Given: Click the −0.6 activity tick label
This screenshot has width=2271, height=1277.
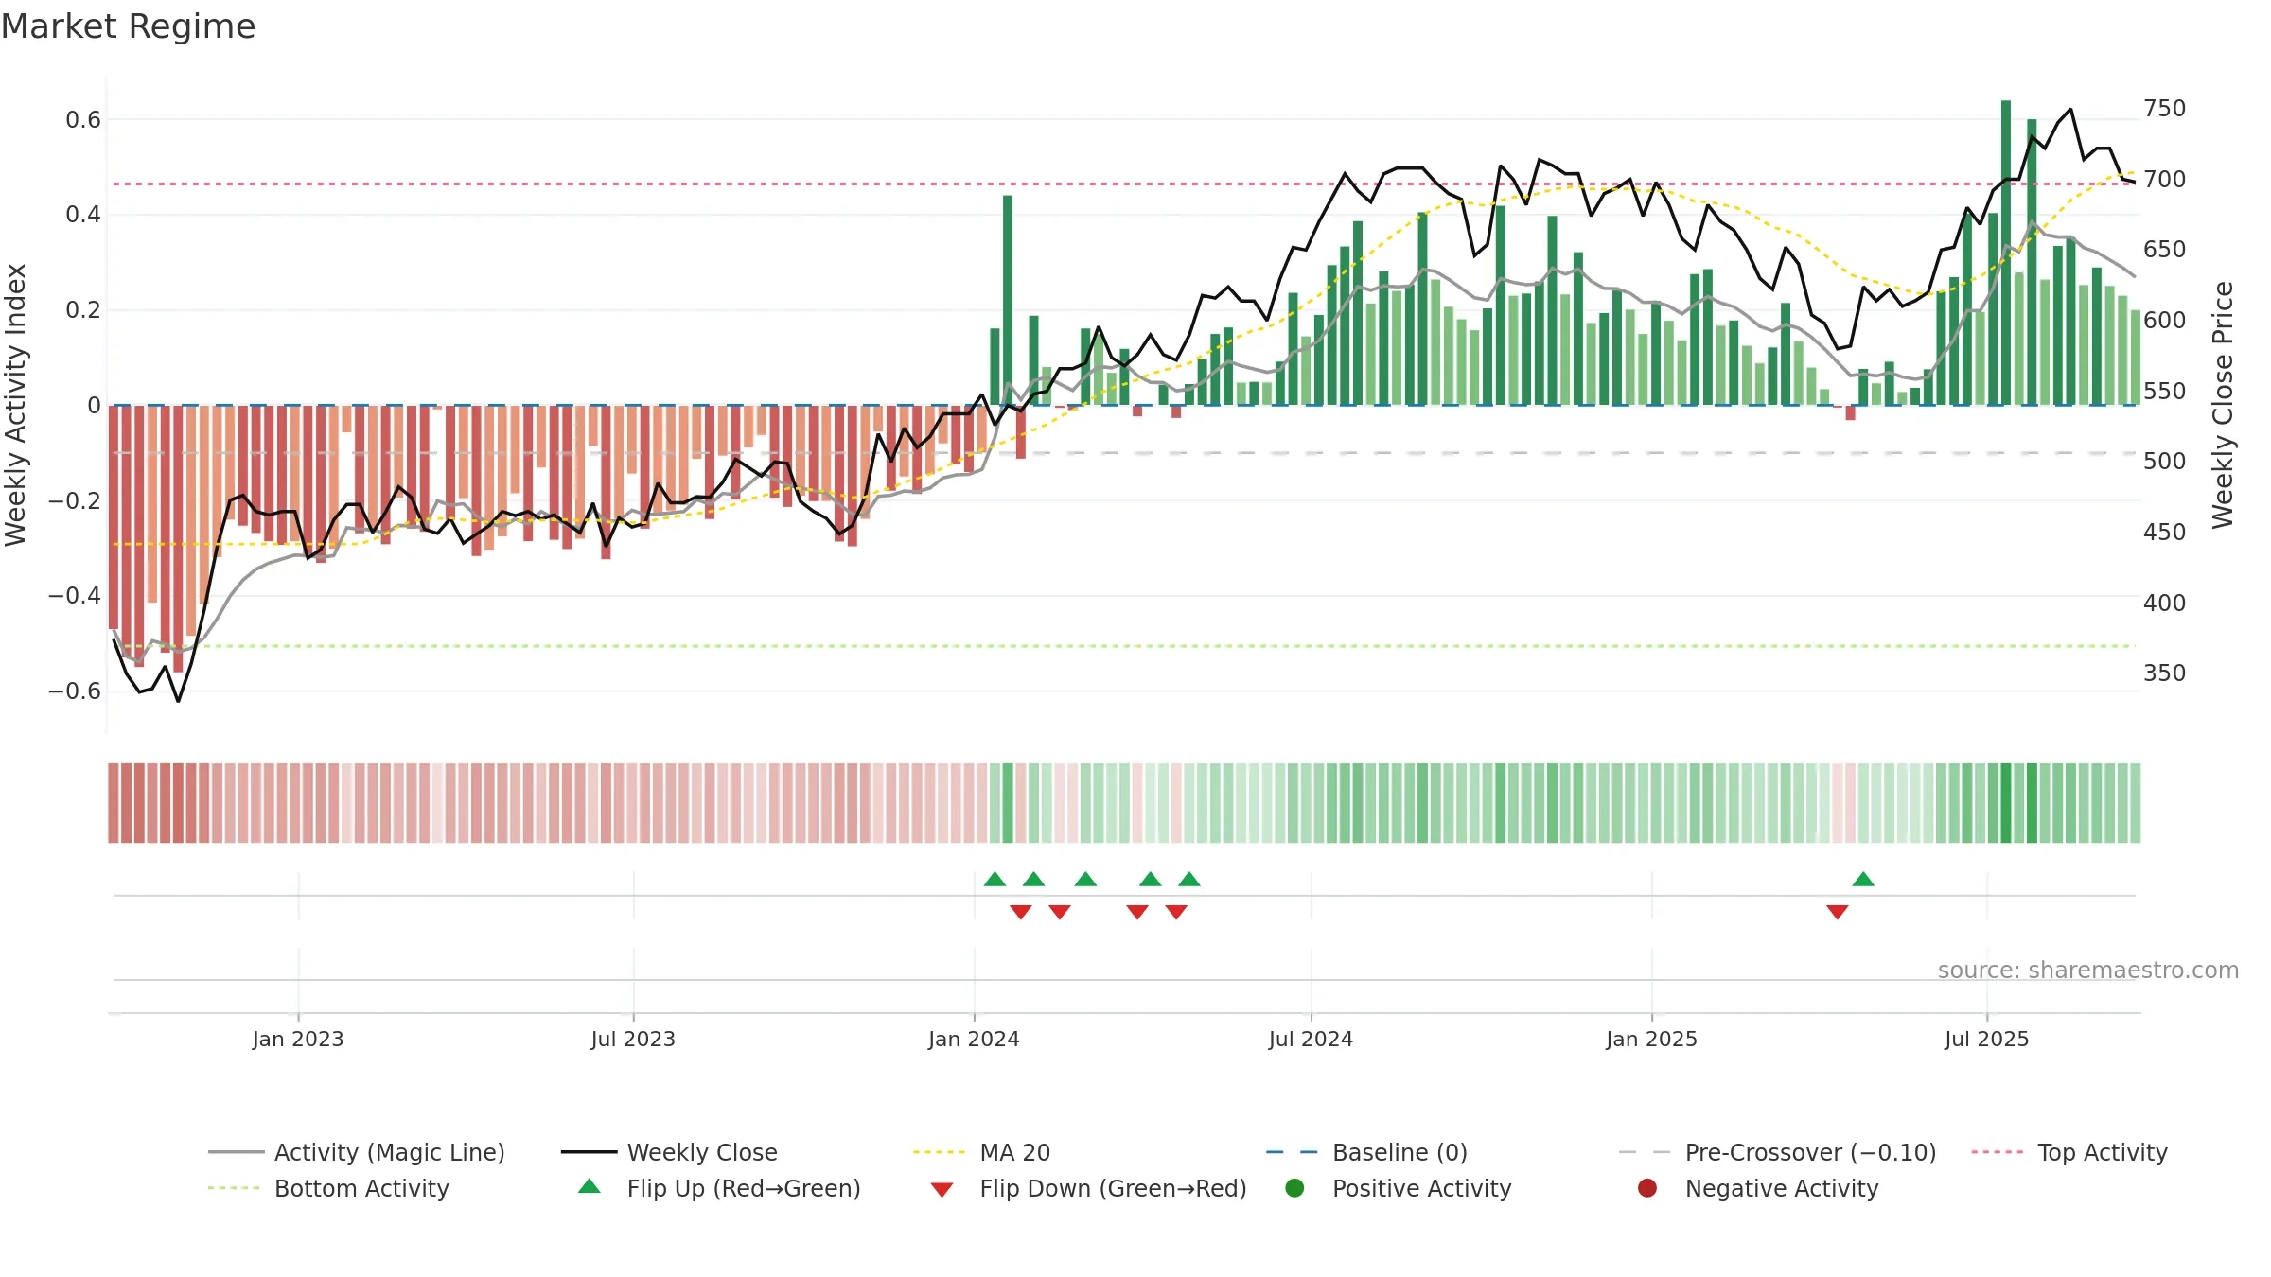Looking at the screenshot, I should pyautogui.click(x=75, y=691).
